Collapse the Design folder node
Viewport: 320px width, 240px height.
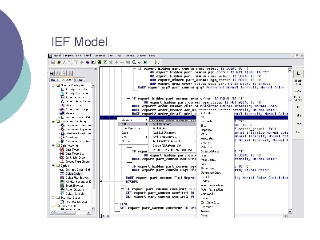click(53, 165)
